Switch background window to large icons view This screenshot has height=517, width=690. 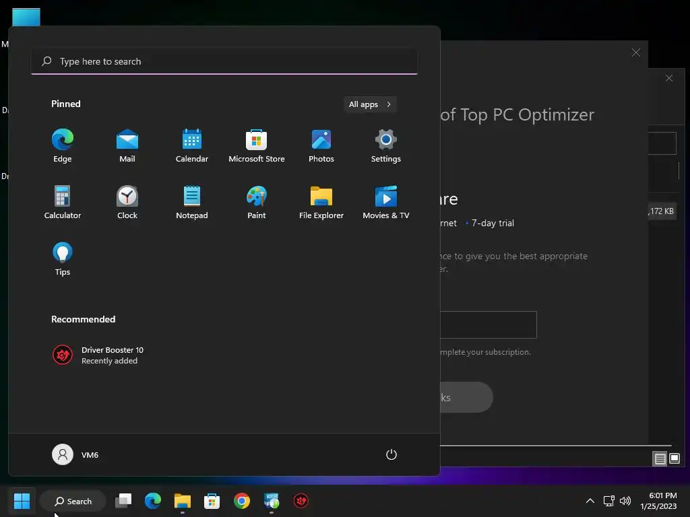(x=674, y=459)
